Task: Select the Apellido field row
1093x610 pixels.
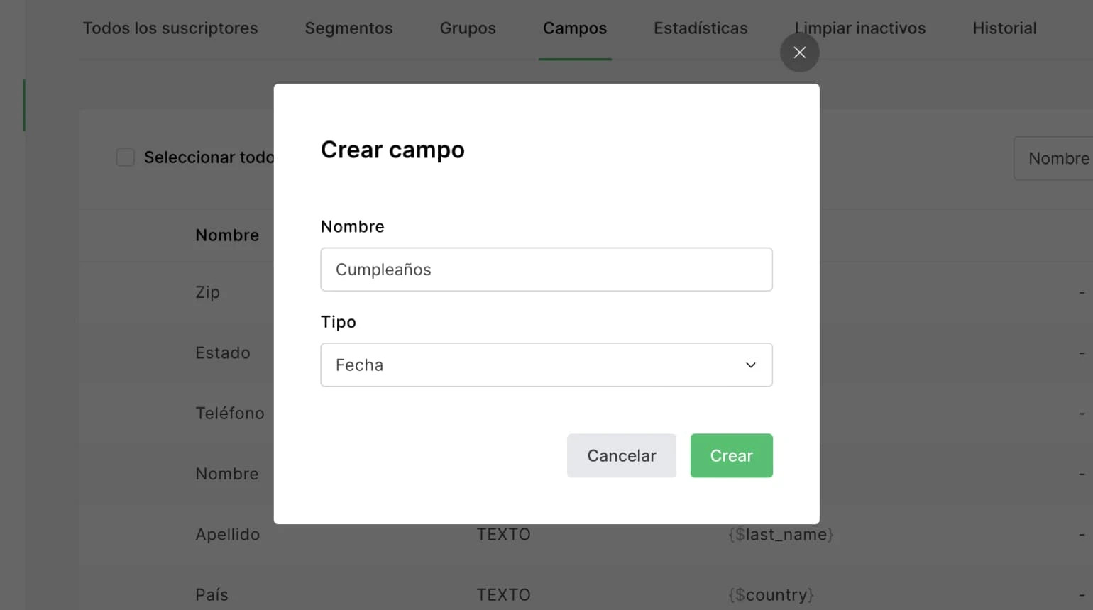Action: 228,534
